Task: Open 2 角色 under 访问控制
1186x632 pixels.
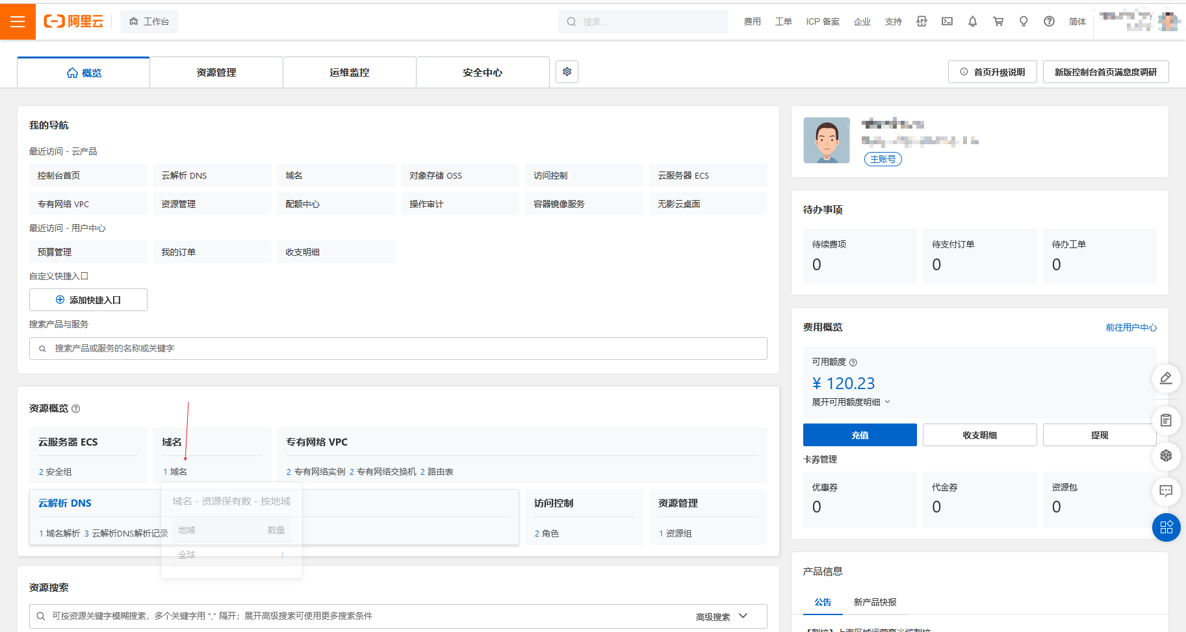Action: (547, 533)
